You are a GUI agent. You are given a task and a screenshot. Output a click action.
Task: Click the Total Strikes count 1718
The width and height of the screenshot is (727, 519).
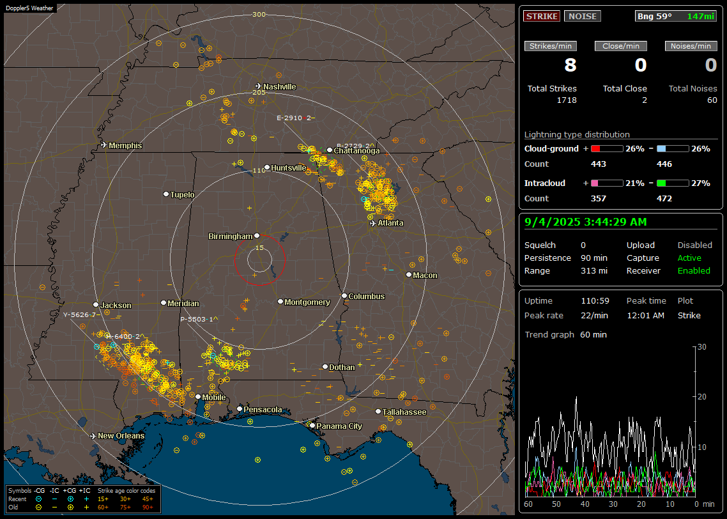tap(567, 100)
